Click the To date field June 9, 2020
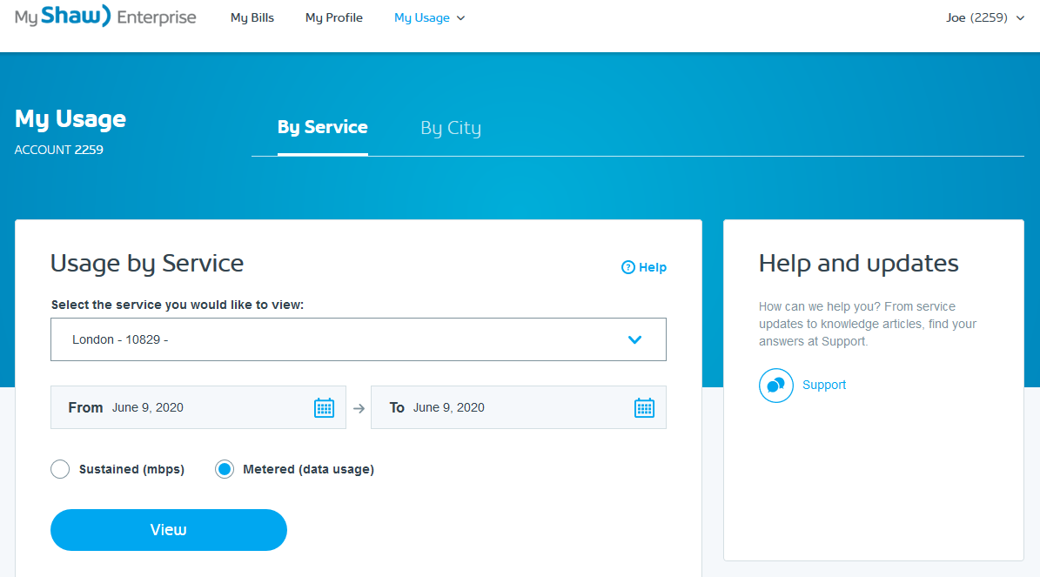The width and height of the screenshot is (1040, 577). [x=519, y=407]
